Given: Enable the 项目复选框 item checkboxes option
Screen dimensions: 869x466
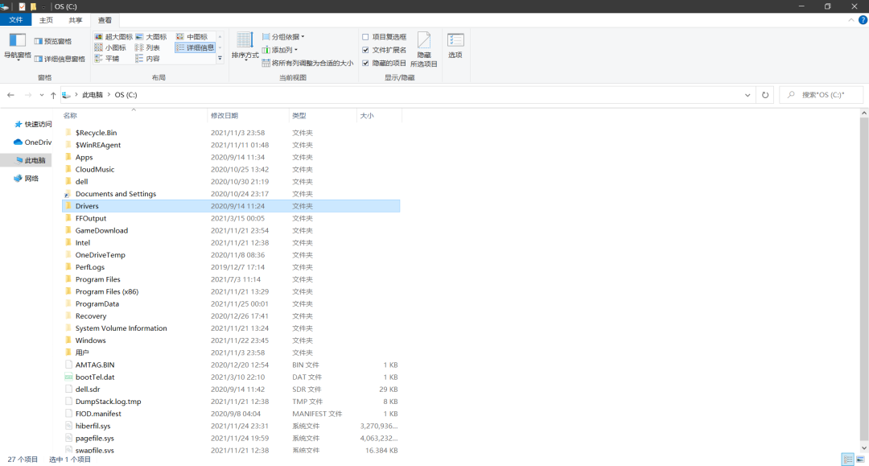Looking at the screenshot, I should pyautogui.click(x=365, y=37).
